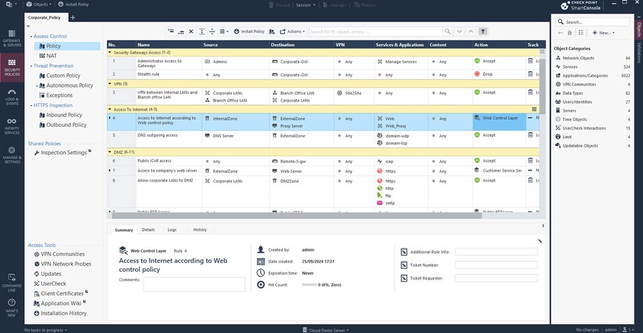Collapse the Threat Prevention tree section
This screenshot has height=333, width=643.
(x=31, y=66)
